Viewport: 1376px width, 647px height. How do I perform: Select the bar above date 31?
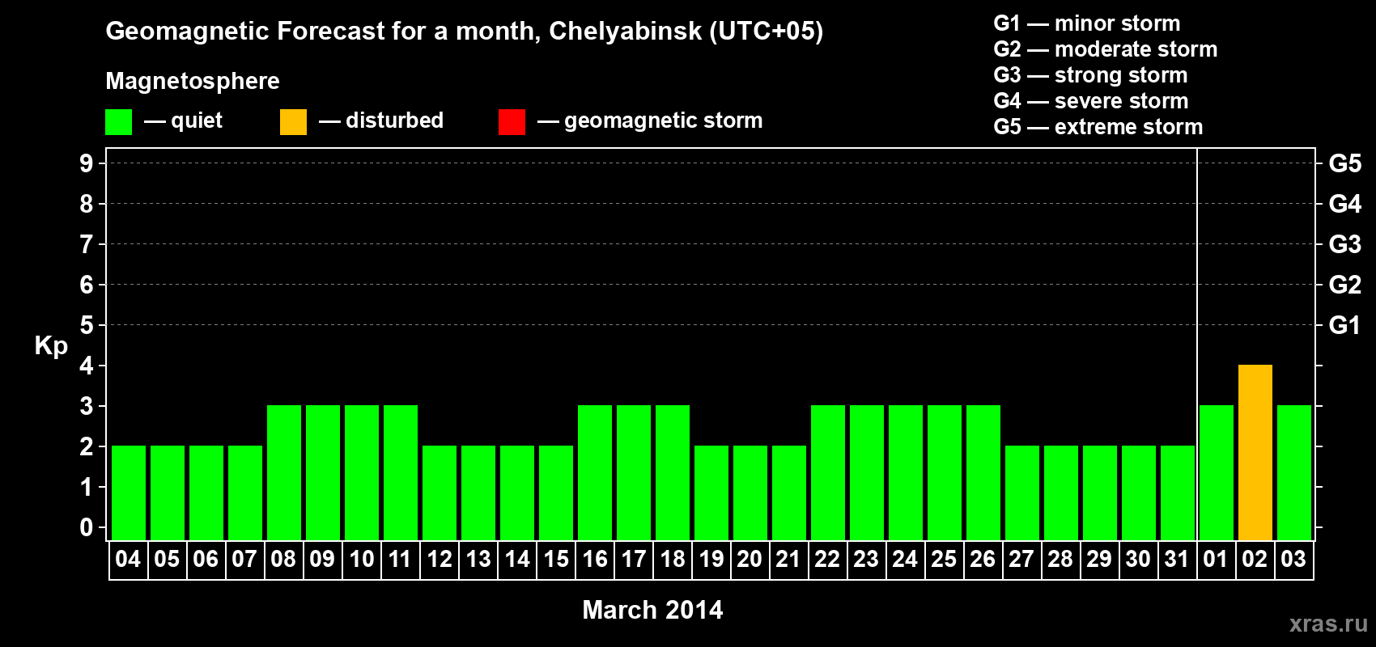pos(1178,493)
